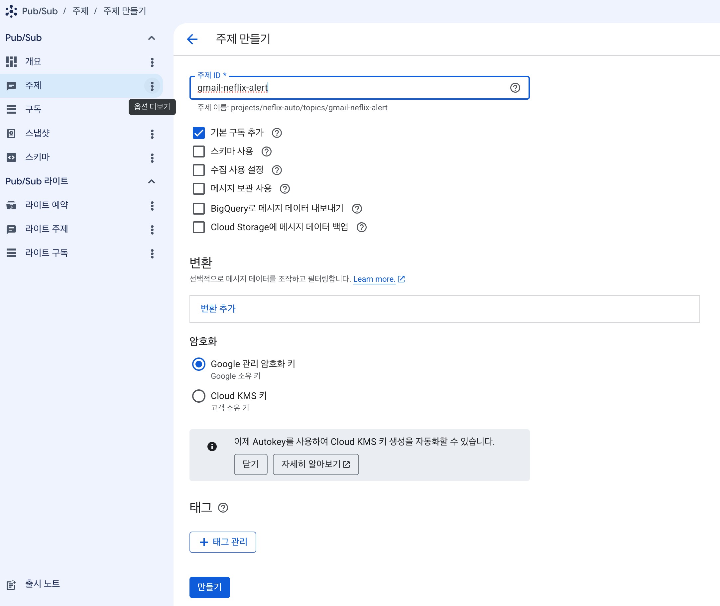Open more options for 개요
Screen dimensions: 720x606
152,62
